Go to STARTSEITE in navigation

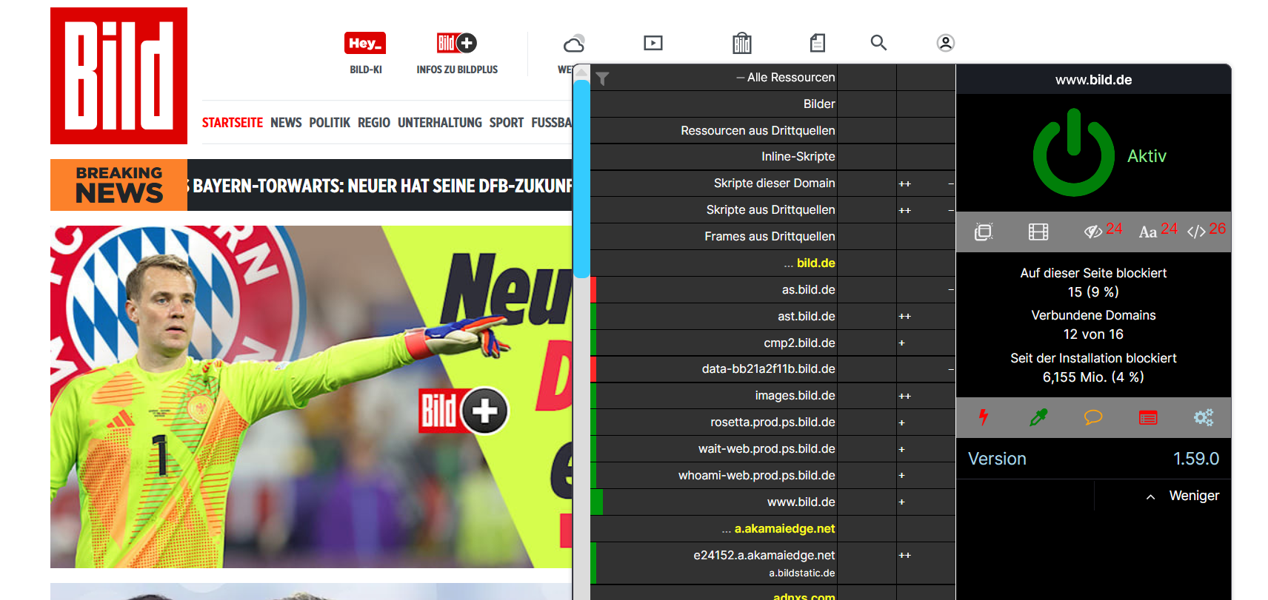[x=233, y=123]
